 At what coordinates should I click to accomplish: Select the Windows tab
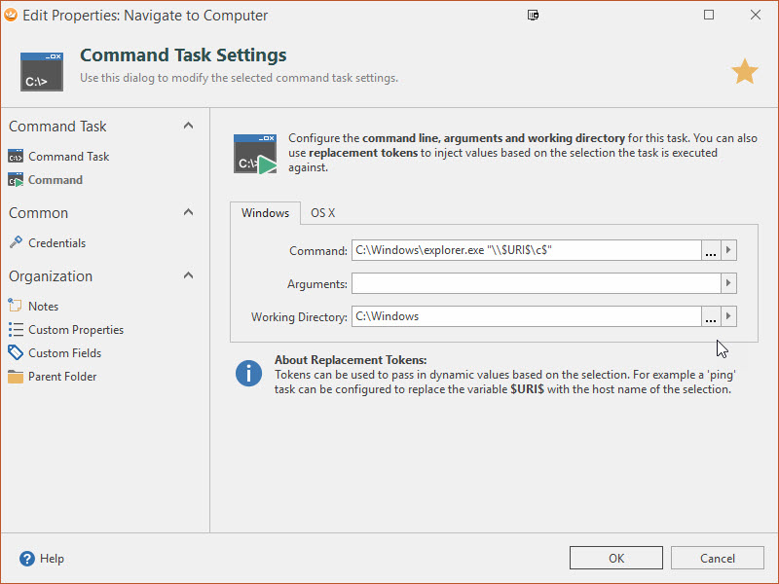click(265, 213)
